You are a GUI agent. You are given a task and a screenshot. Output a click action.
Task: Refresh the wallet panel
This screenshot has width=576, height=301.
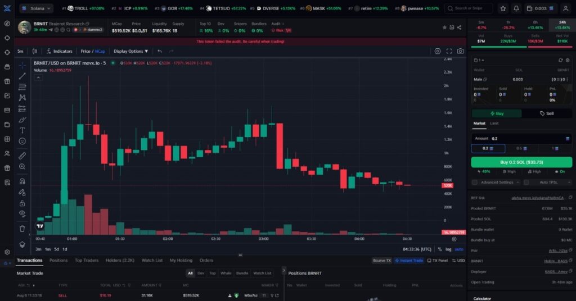(560, 60)
